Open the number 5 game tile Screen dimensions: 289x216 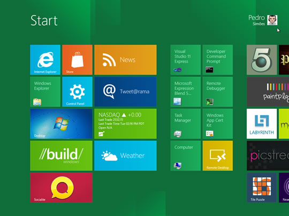pos(262,60)
